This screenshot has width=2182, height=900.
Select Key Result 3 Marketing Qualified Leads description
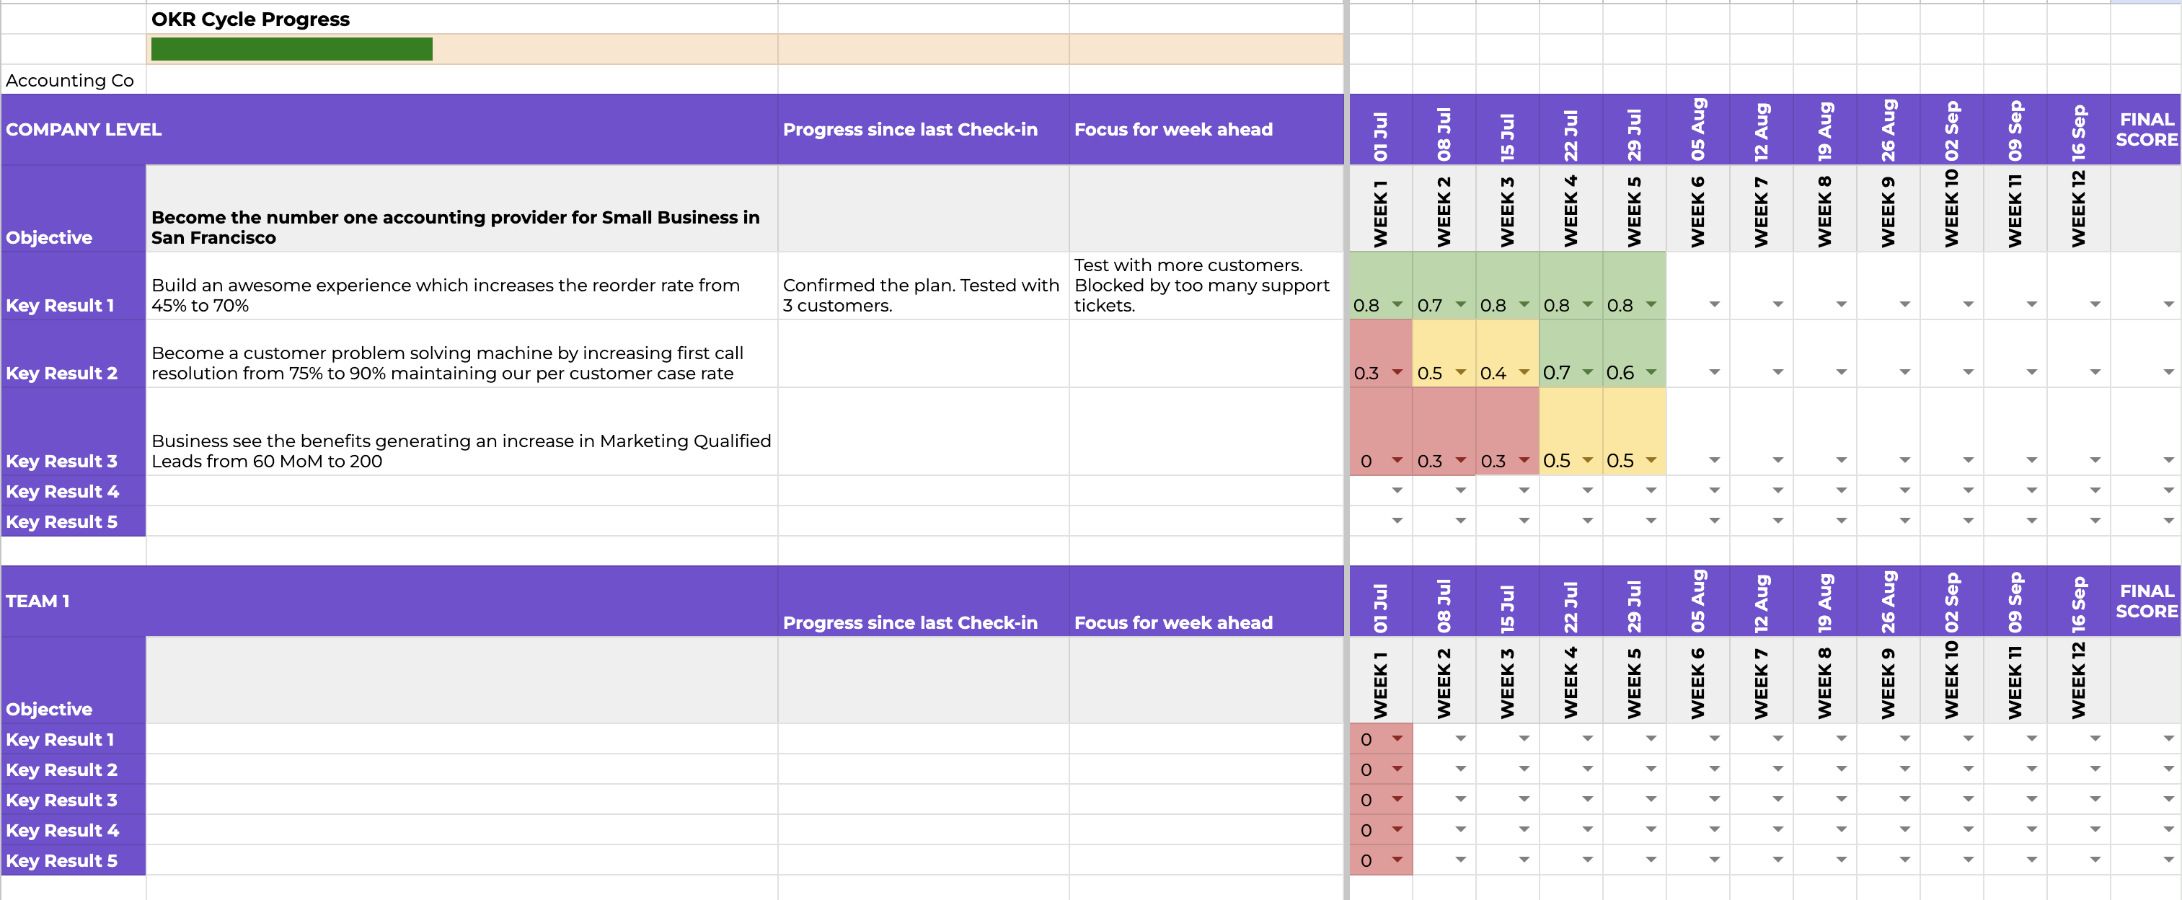(461, 431)
